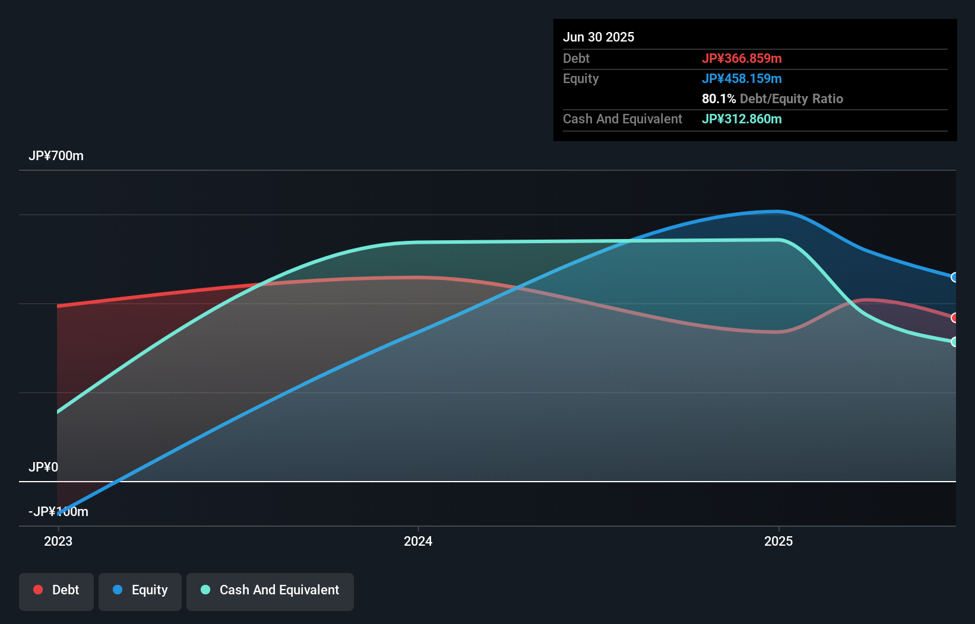Select the Jun 30 2025 tooltip header

point(599,37)
